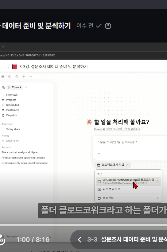Image resolution: width=167 pixels, height=252 pixels.
Task: Click the help question mark icon
Action: (108, 26)
